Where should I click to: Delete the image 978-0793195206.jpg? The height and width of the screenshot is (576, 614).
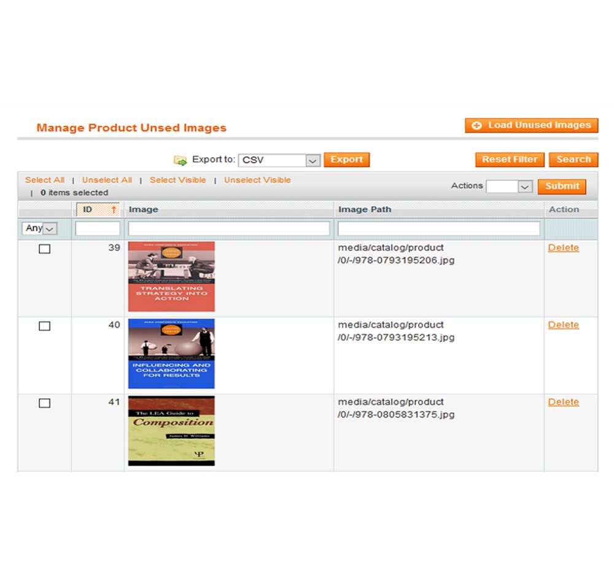(564, 248)
